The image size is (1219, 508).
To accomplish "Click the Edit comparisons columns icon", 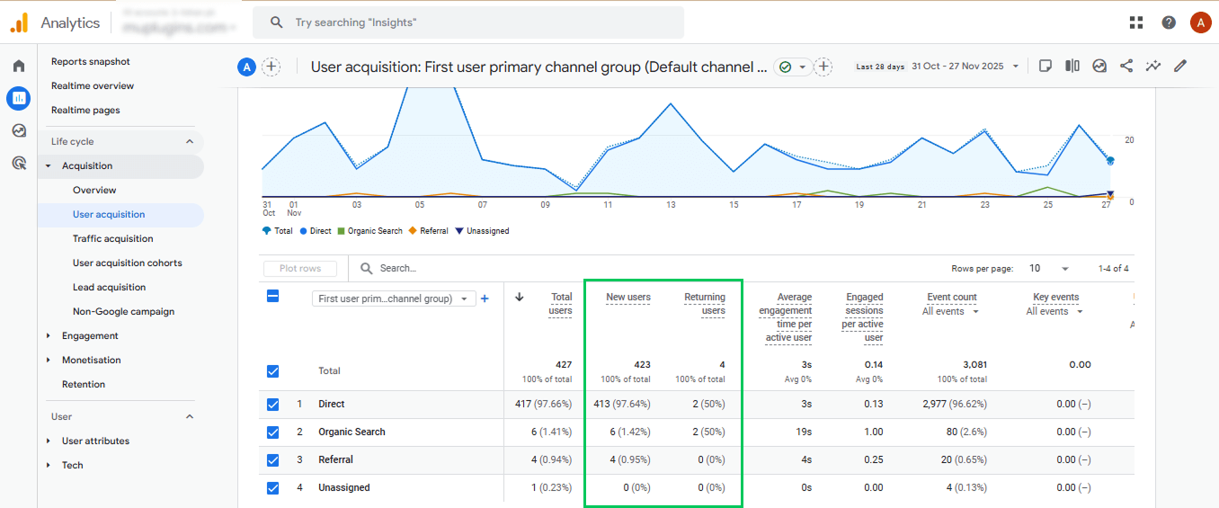I will click(x=1072, y=66).
